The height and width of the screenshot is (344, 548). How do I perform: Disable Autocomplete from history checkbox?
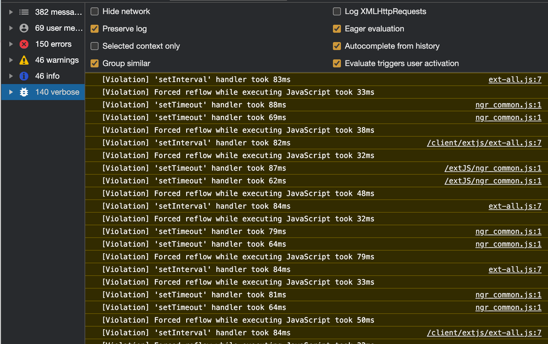click(337, 46)
